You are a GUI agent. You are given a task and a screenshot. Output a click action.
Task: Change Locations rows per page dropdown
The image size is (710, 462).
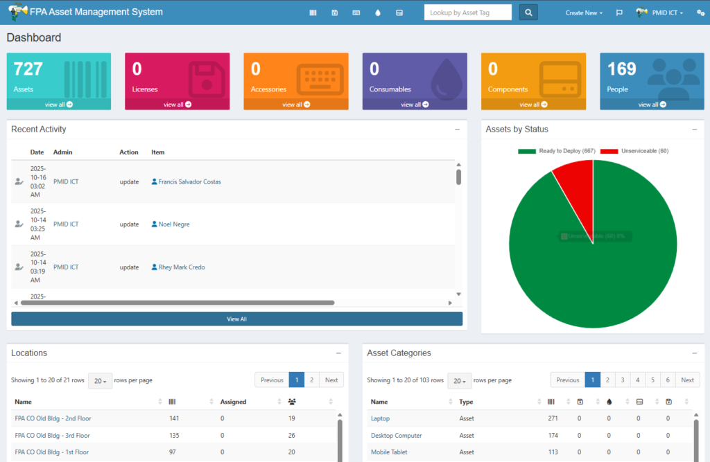100,380
